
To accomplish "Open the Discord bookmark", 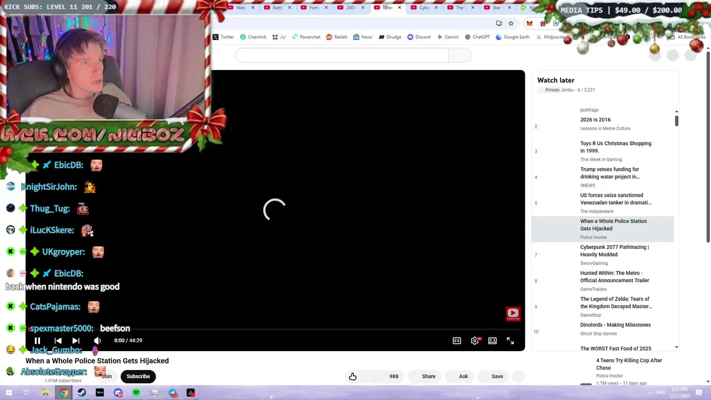I will click(x=419, y=37).
